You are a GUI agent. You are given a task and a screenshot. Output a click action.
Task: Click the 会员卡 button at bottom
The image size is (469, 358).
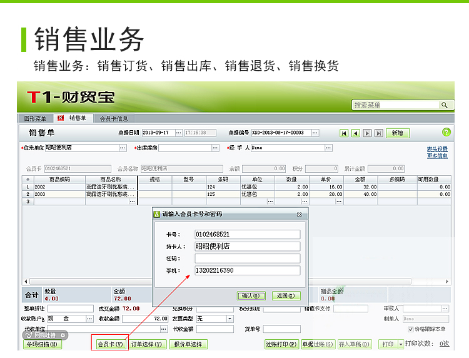coord(110,344)
